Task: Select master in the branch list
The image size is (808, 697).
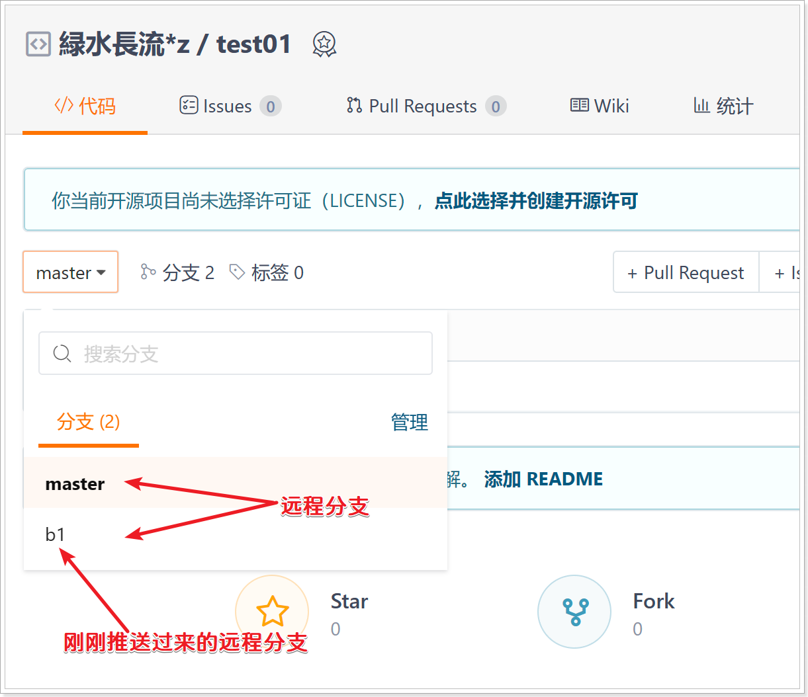Action: click(x=75, y=484)
